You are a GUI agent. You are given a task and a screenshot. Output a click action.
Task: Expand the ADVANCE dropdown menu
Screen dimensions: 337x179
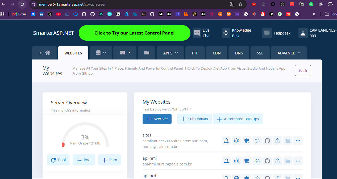point(289,53)
